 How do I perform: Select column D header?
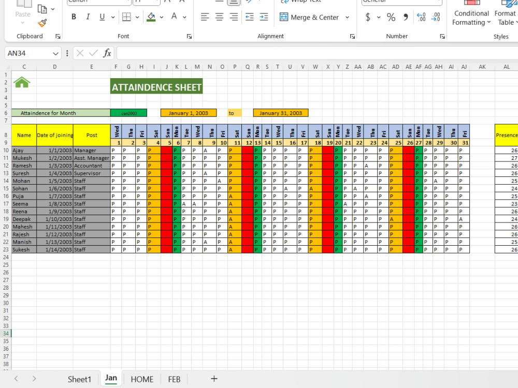(55, 67)
